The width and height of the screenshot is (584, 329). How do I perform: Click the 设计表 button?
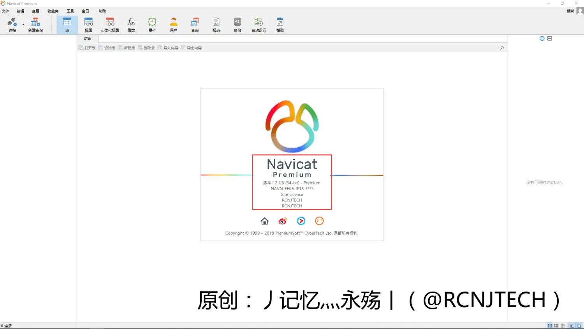107,48
